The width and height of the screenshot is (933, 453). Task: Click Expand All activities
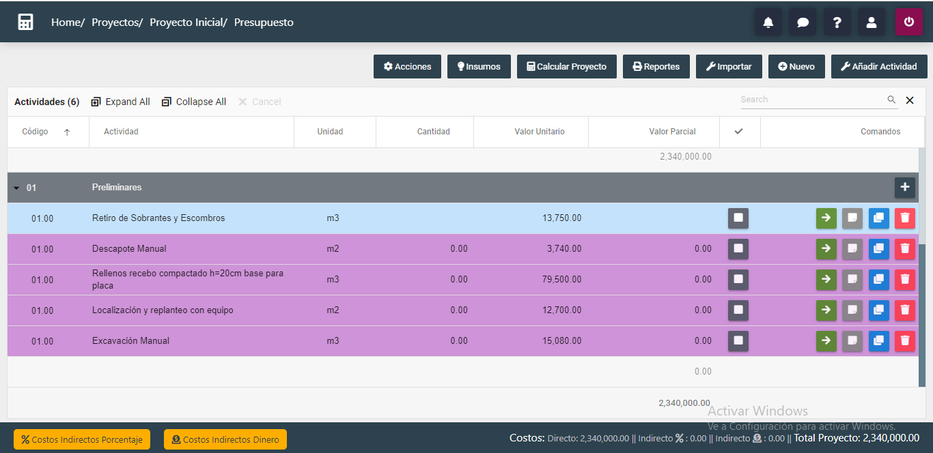point(120,102)
